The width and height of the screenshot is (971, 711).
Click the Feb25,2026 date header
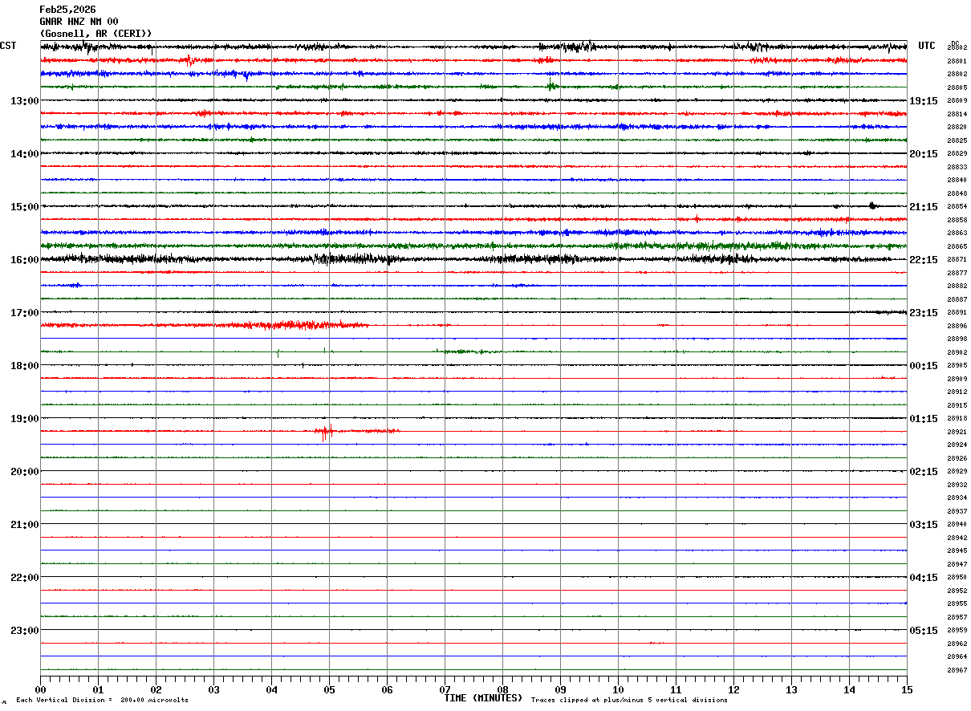[x=67, y=10]
